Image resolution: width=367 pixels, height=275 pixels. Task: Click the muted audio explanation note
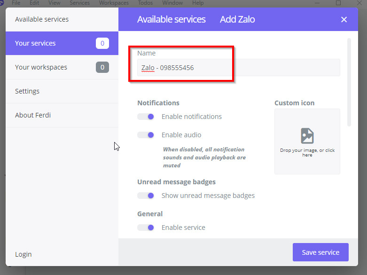tap(204, 157)
